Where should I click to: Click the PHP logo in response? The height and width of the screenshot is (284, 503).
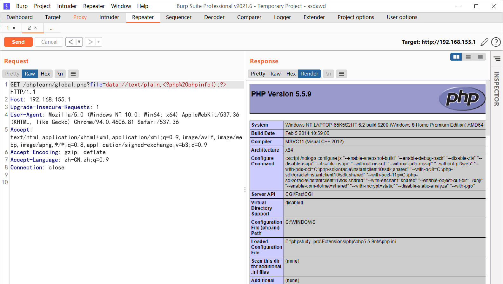click(462, 98)
